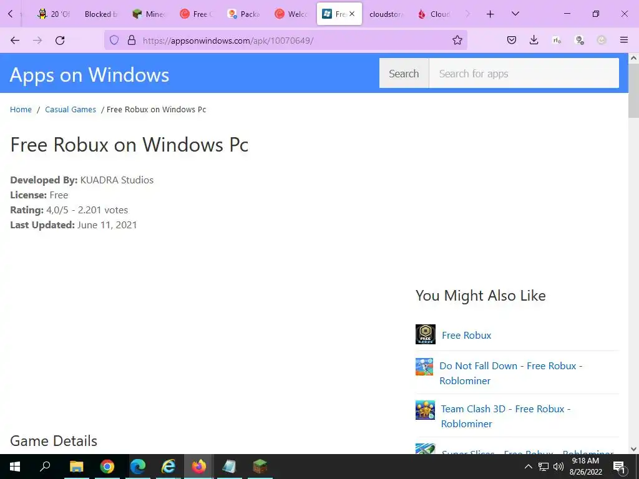Viewport: 639px width, 479px height.
Task: Click the Search button
Action: (404, 74)
